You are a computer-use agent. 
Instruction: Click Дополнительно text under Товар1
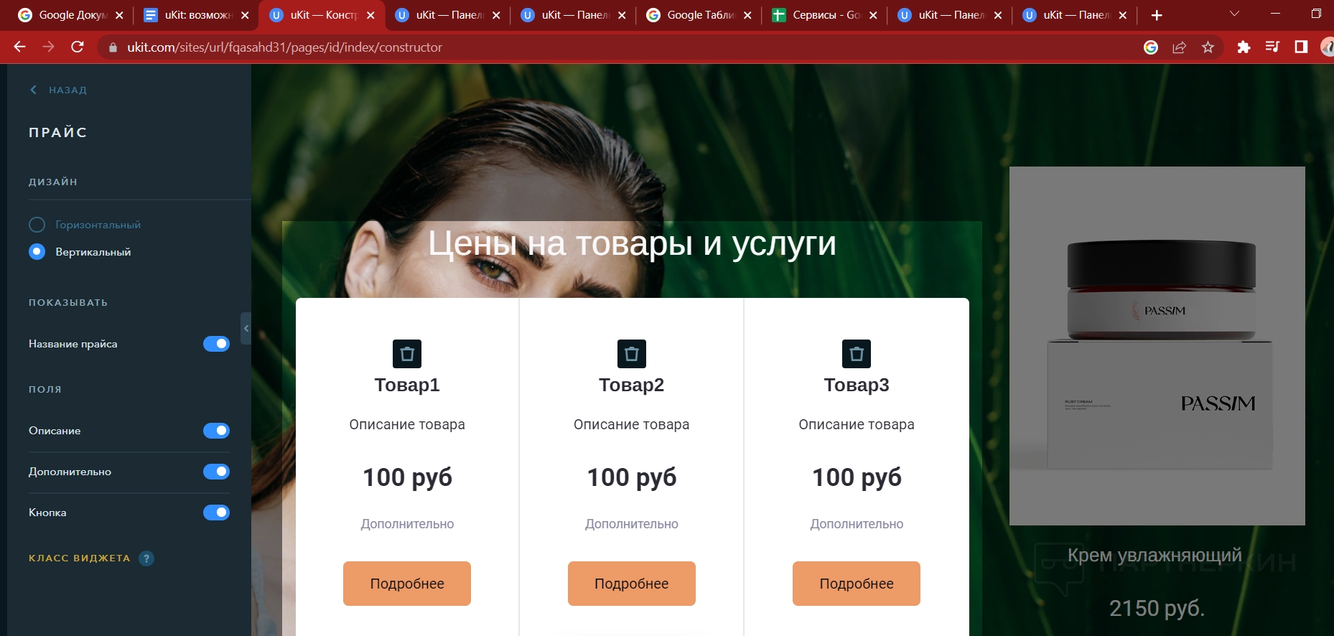407,524
